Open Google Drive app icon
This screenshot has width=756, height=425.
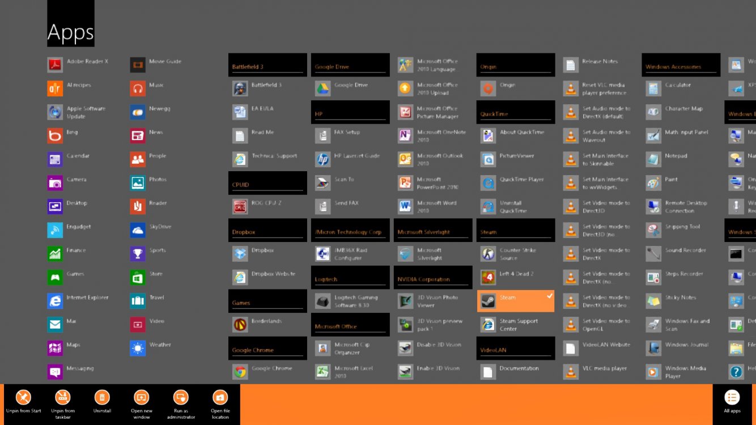(323, 89)
